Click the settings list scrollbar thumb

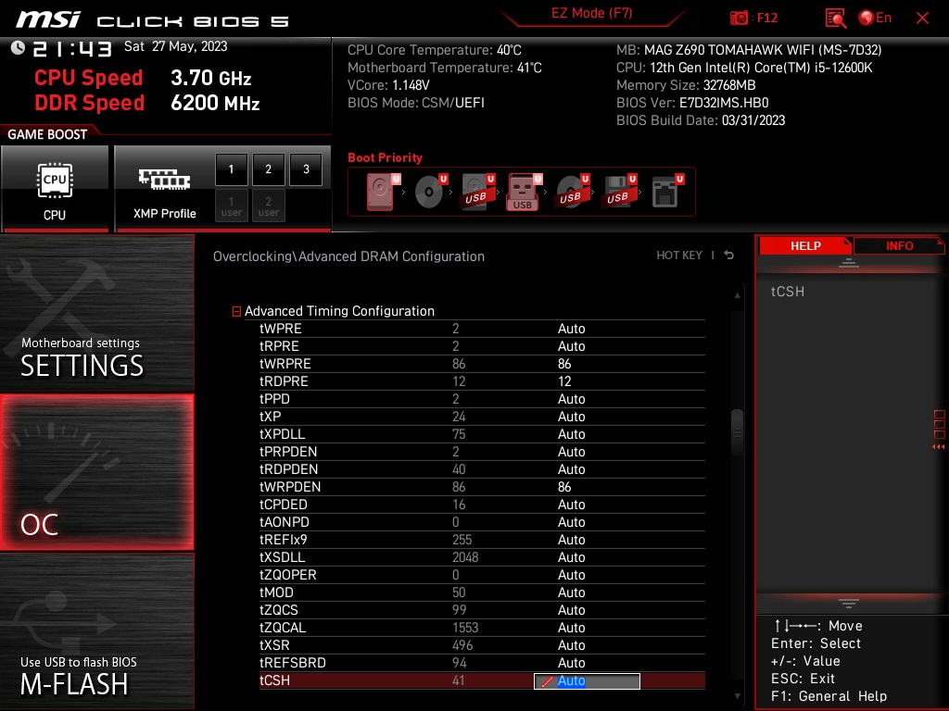(x=737, y=432)
